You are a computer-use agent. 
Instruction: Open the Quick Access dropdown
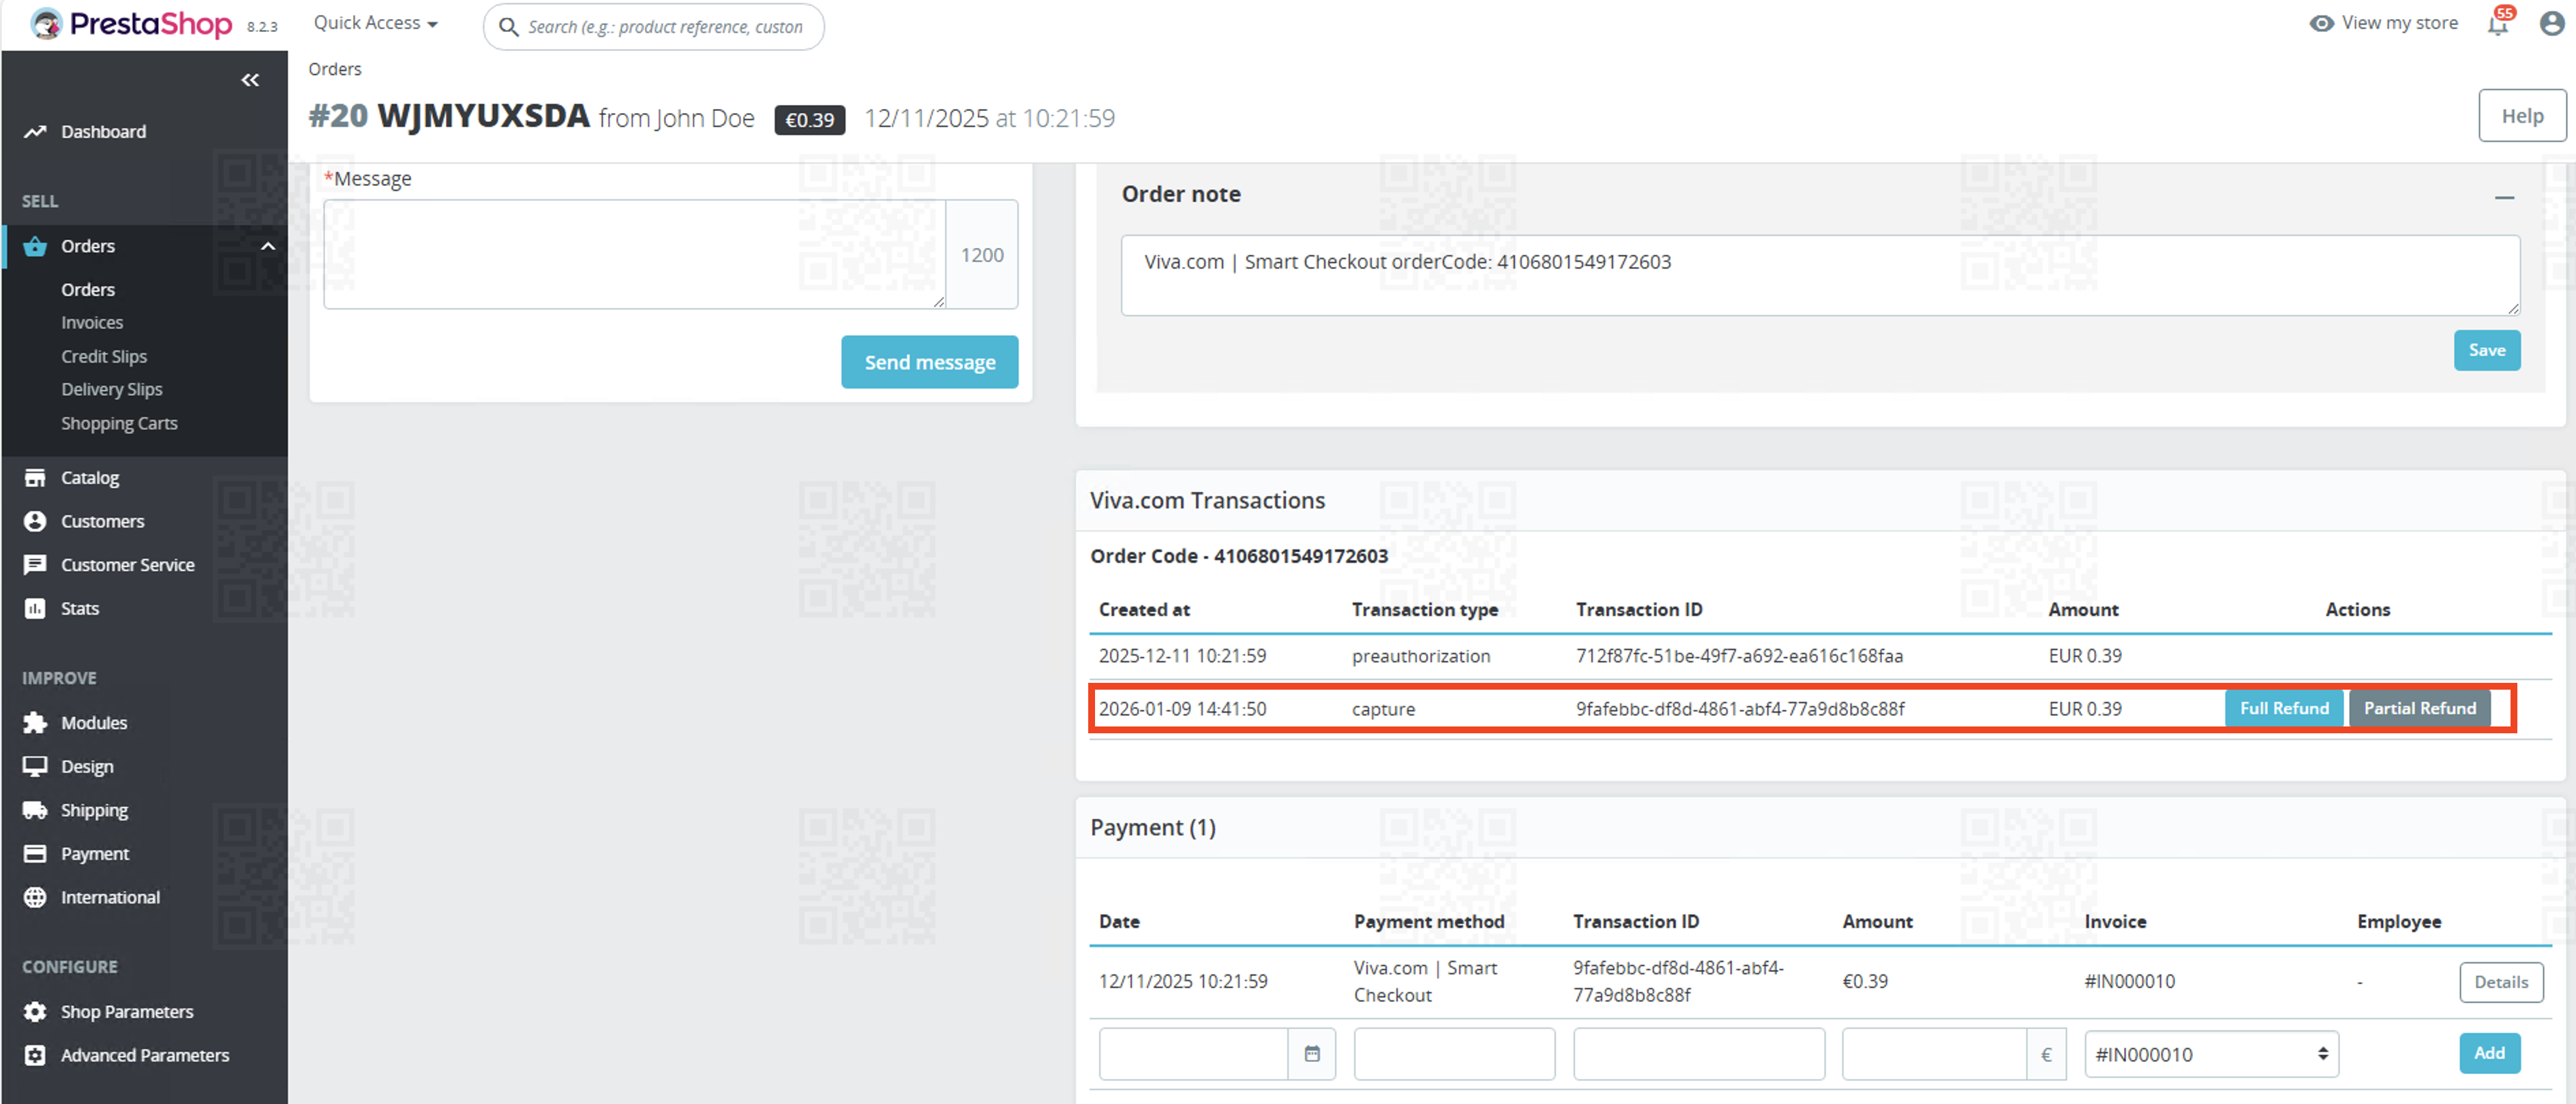[x=375, y=23]
